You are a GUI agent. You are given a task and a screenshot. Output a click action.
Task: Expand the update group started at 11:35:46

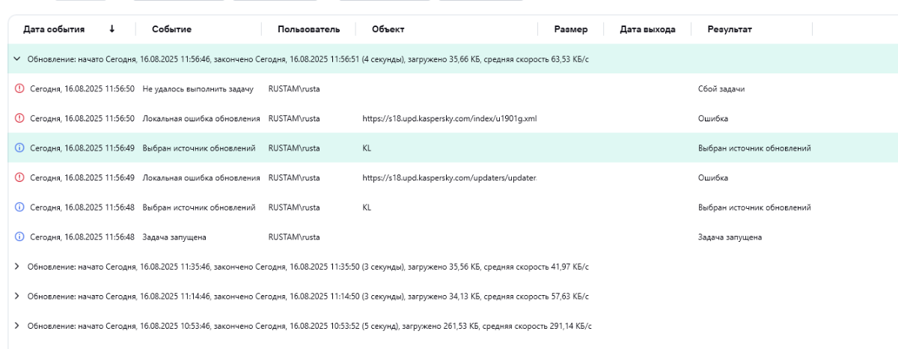(17, 267)
